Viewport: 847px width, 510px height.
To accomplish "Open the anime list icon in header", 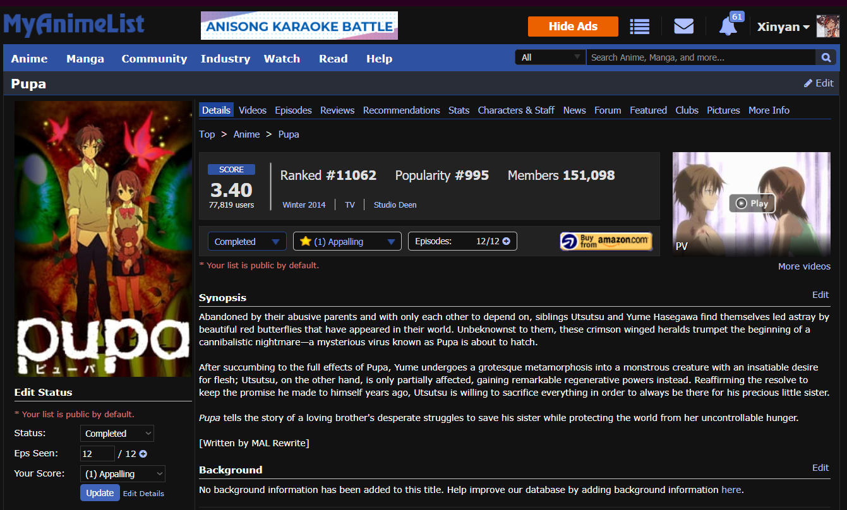I will point(640,27).
